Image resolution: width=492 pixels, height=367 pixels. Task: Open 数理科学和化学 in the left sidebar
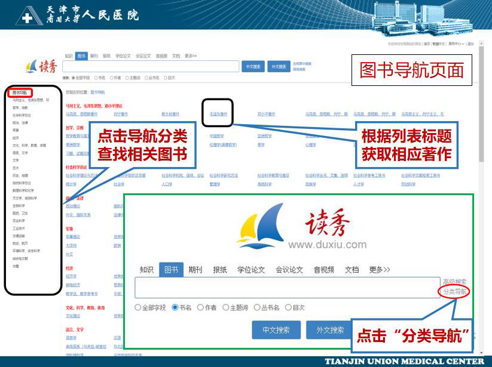pos(23,190)
